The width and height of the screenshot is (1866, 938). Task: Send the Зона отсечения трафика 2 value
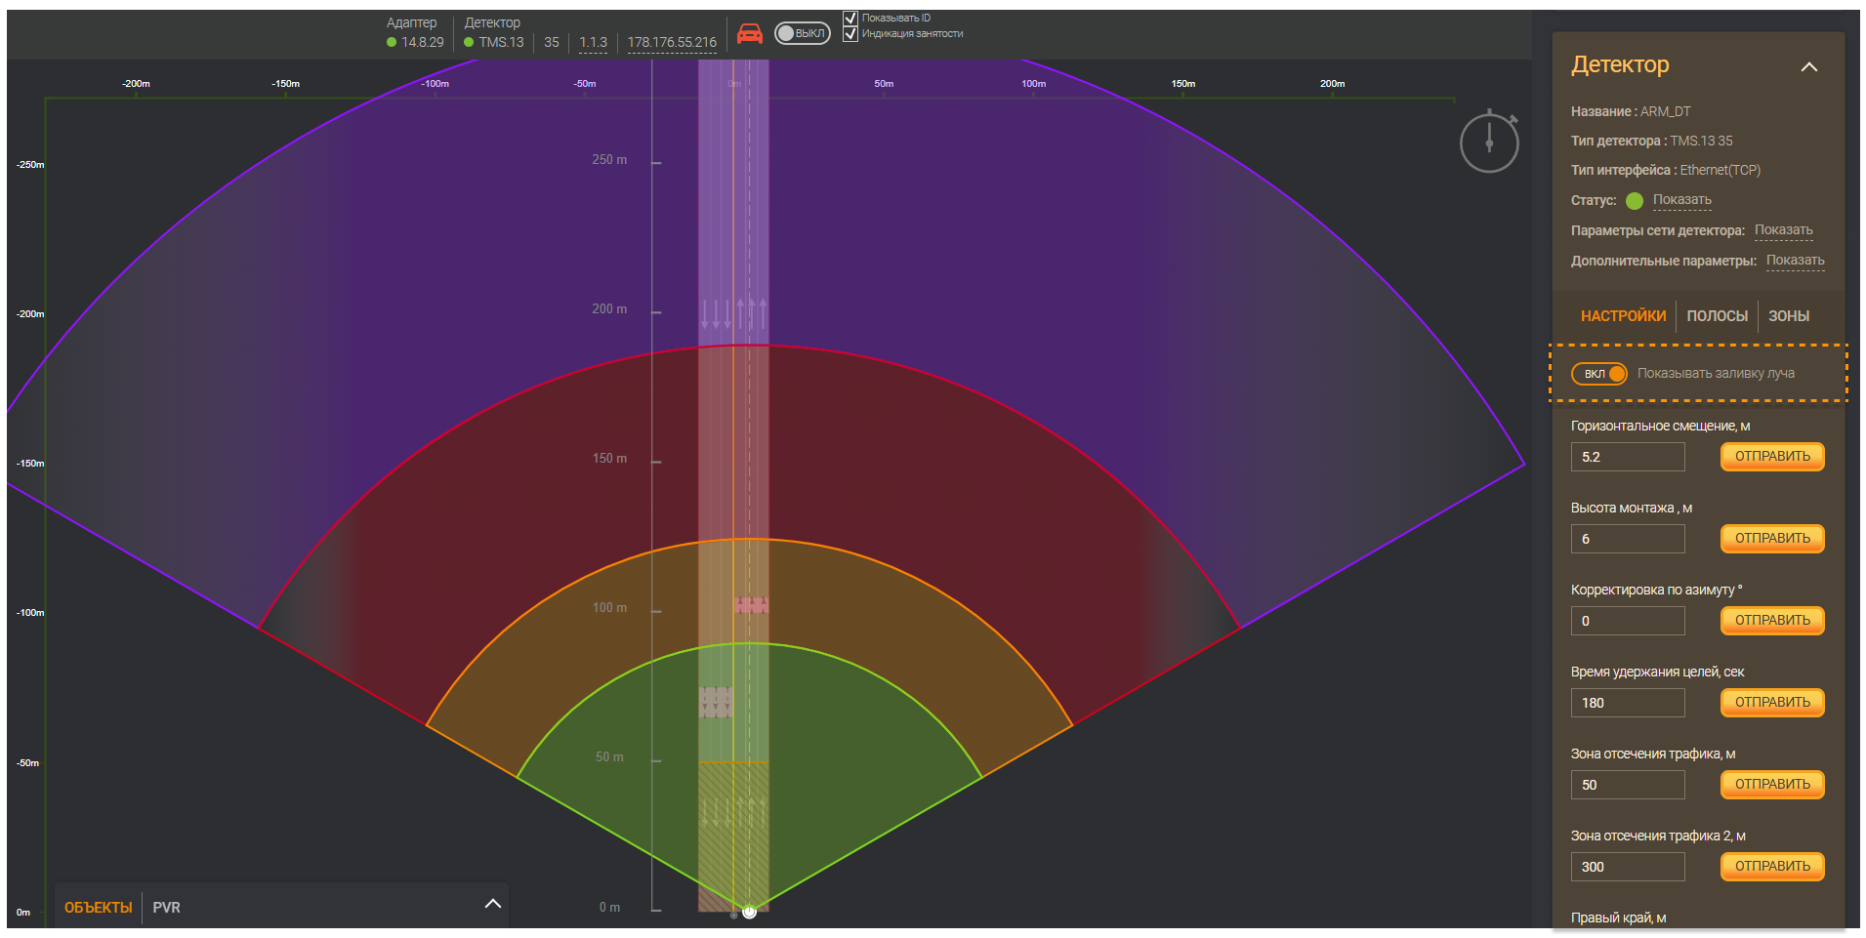pos(1772,867)
